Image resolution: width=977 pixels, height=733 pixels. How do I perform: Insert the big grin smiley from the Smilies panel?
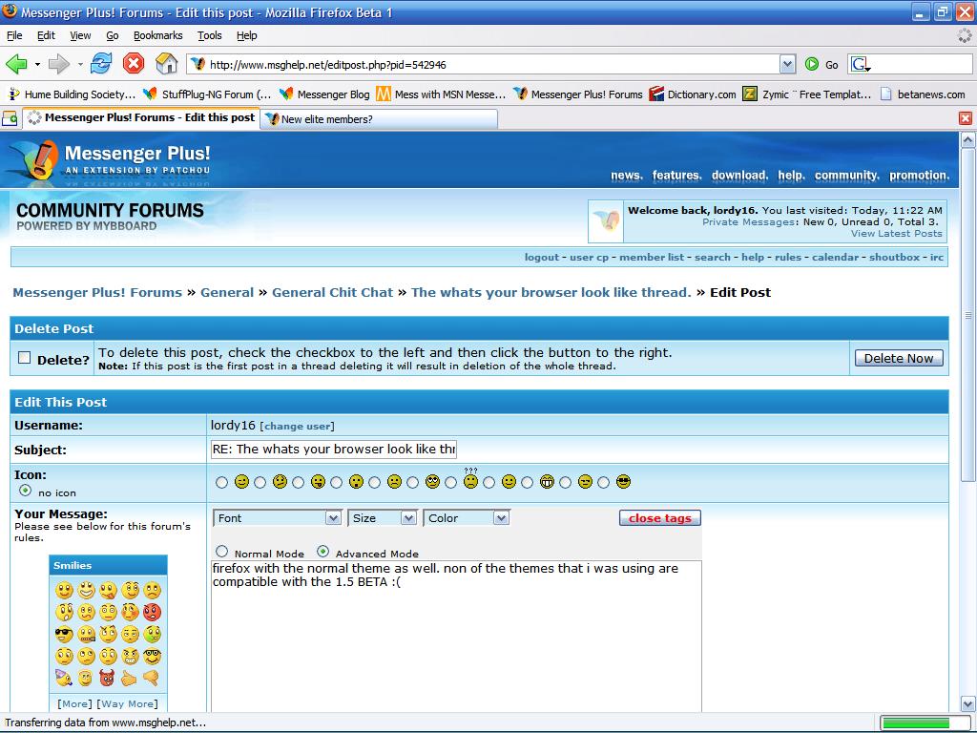point(86,590)
